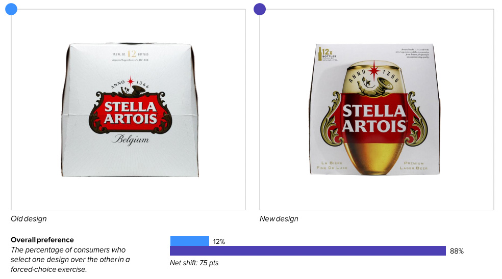The image size is (502, 279).
Task: Select the new Stella Artois package image
Action: coord(374,109)
